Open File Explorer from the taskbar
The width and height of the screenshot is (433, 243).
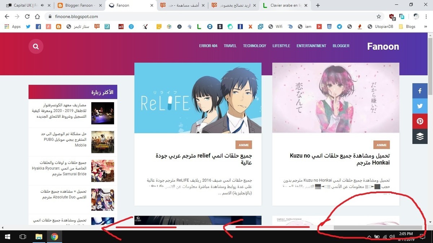tap(39, 237)
